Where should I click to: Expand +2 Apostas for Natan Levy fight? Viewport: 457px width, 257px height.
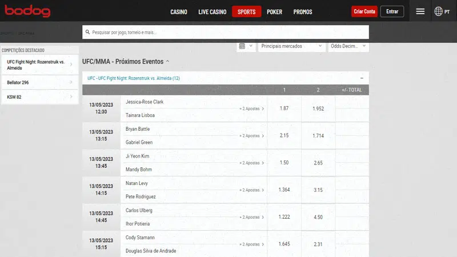pos(251,190)
